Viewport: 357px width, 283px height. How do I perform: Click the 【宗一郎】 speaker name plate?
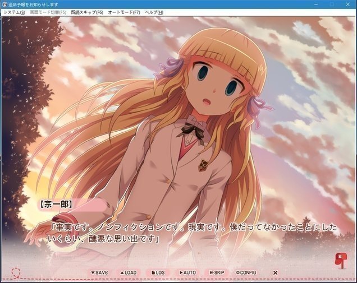(x=72, y=205)
